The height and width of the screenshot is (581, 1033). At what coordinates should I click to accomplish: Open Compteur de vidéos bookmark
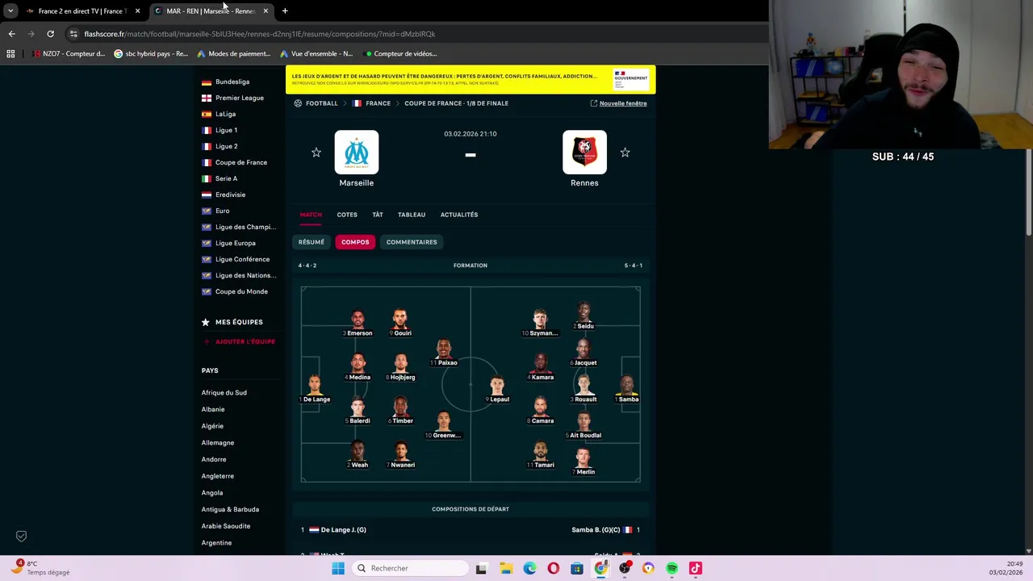400,54
